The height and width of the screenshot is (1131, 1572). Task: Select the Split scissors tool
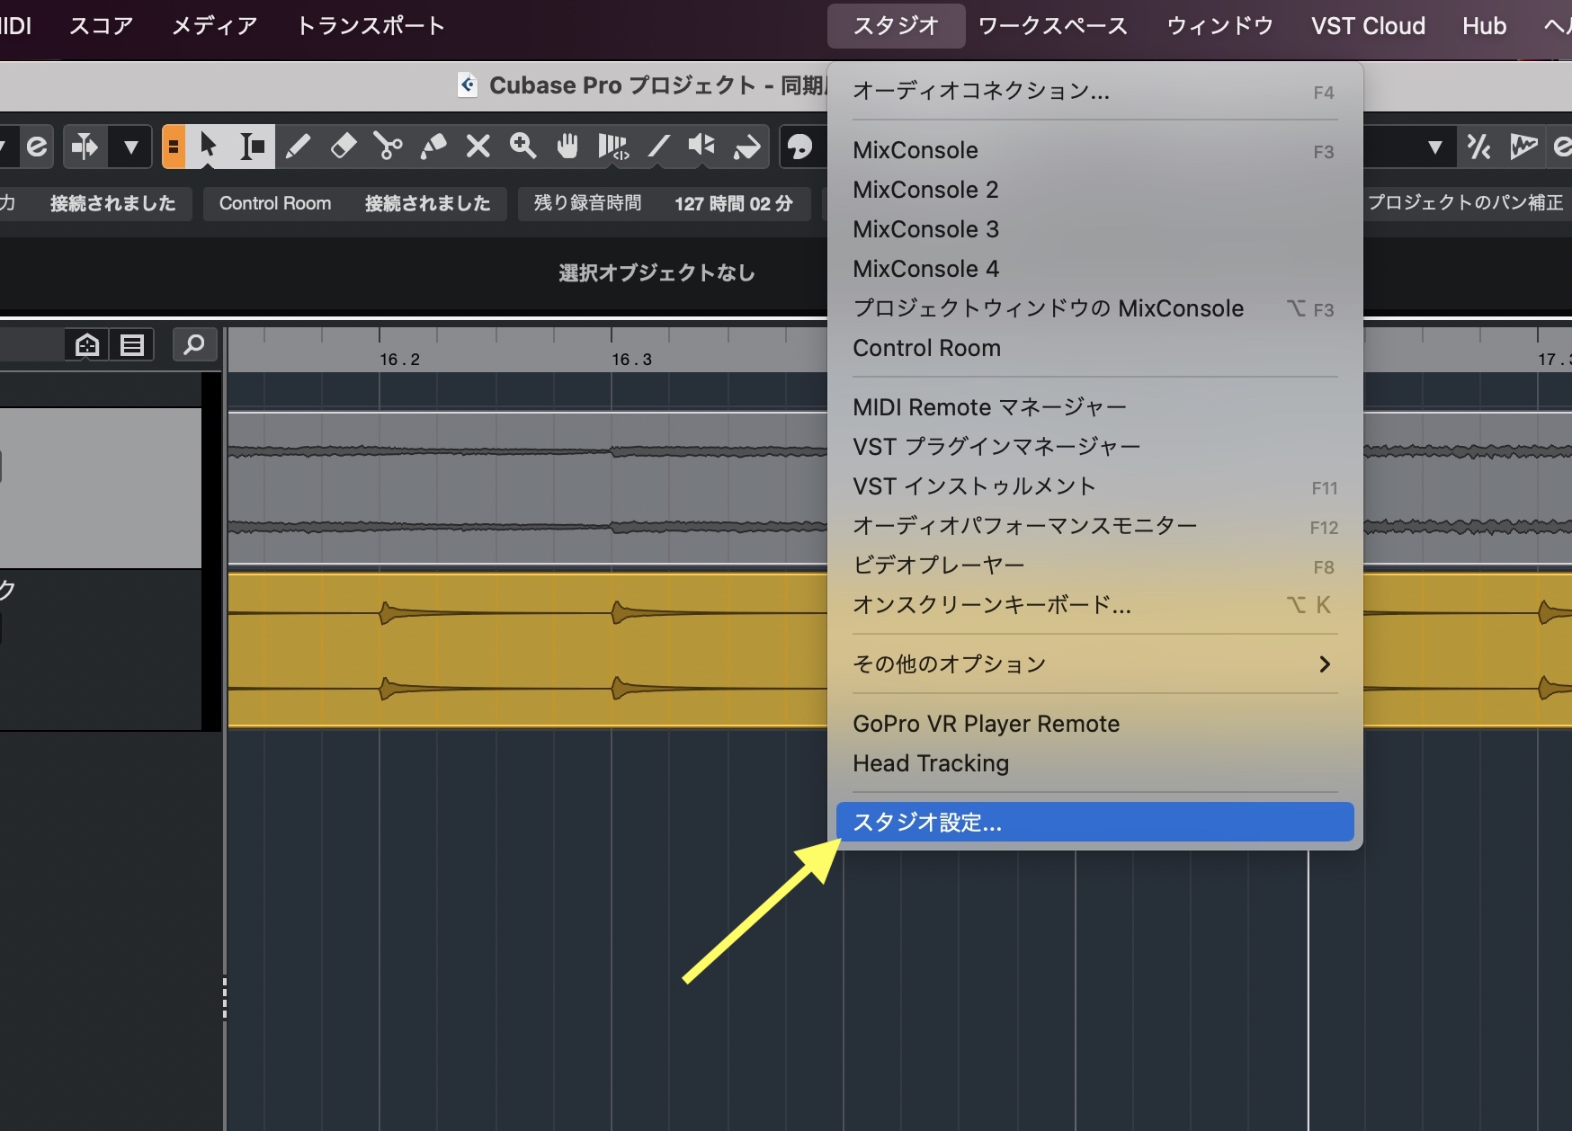point(388,146)
